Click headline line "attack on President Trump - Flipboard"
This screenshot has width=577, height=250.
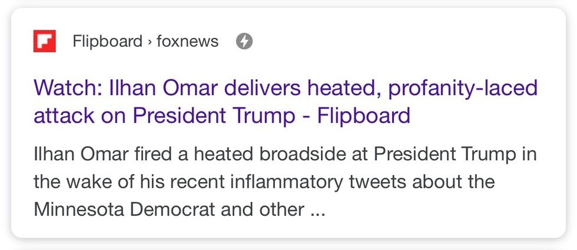click(222, 116)
